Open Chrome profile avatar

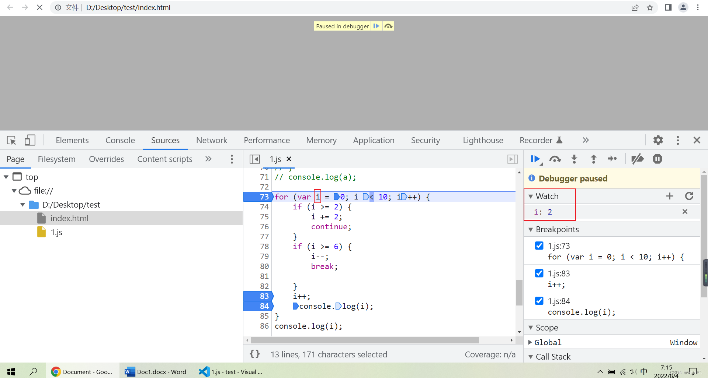[683, 7]
